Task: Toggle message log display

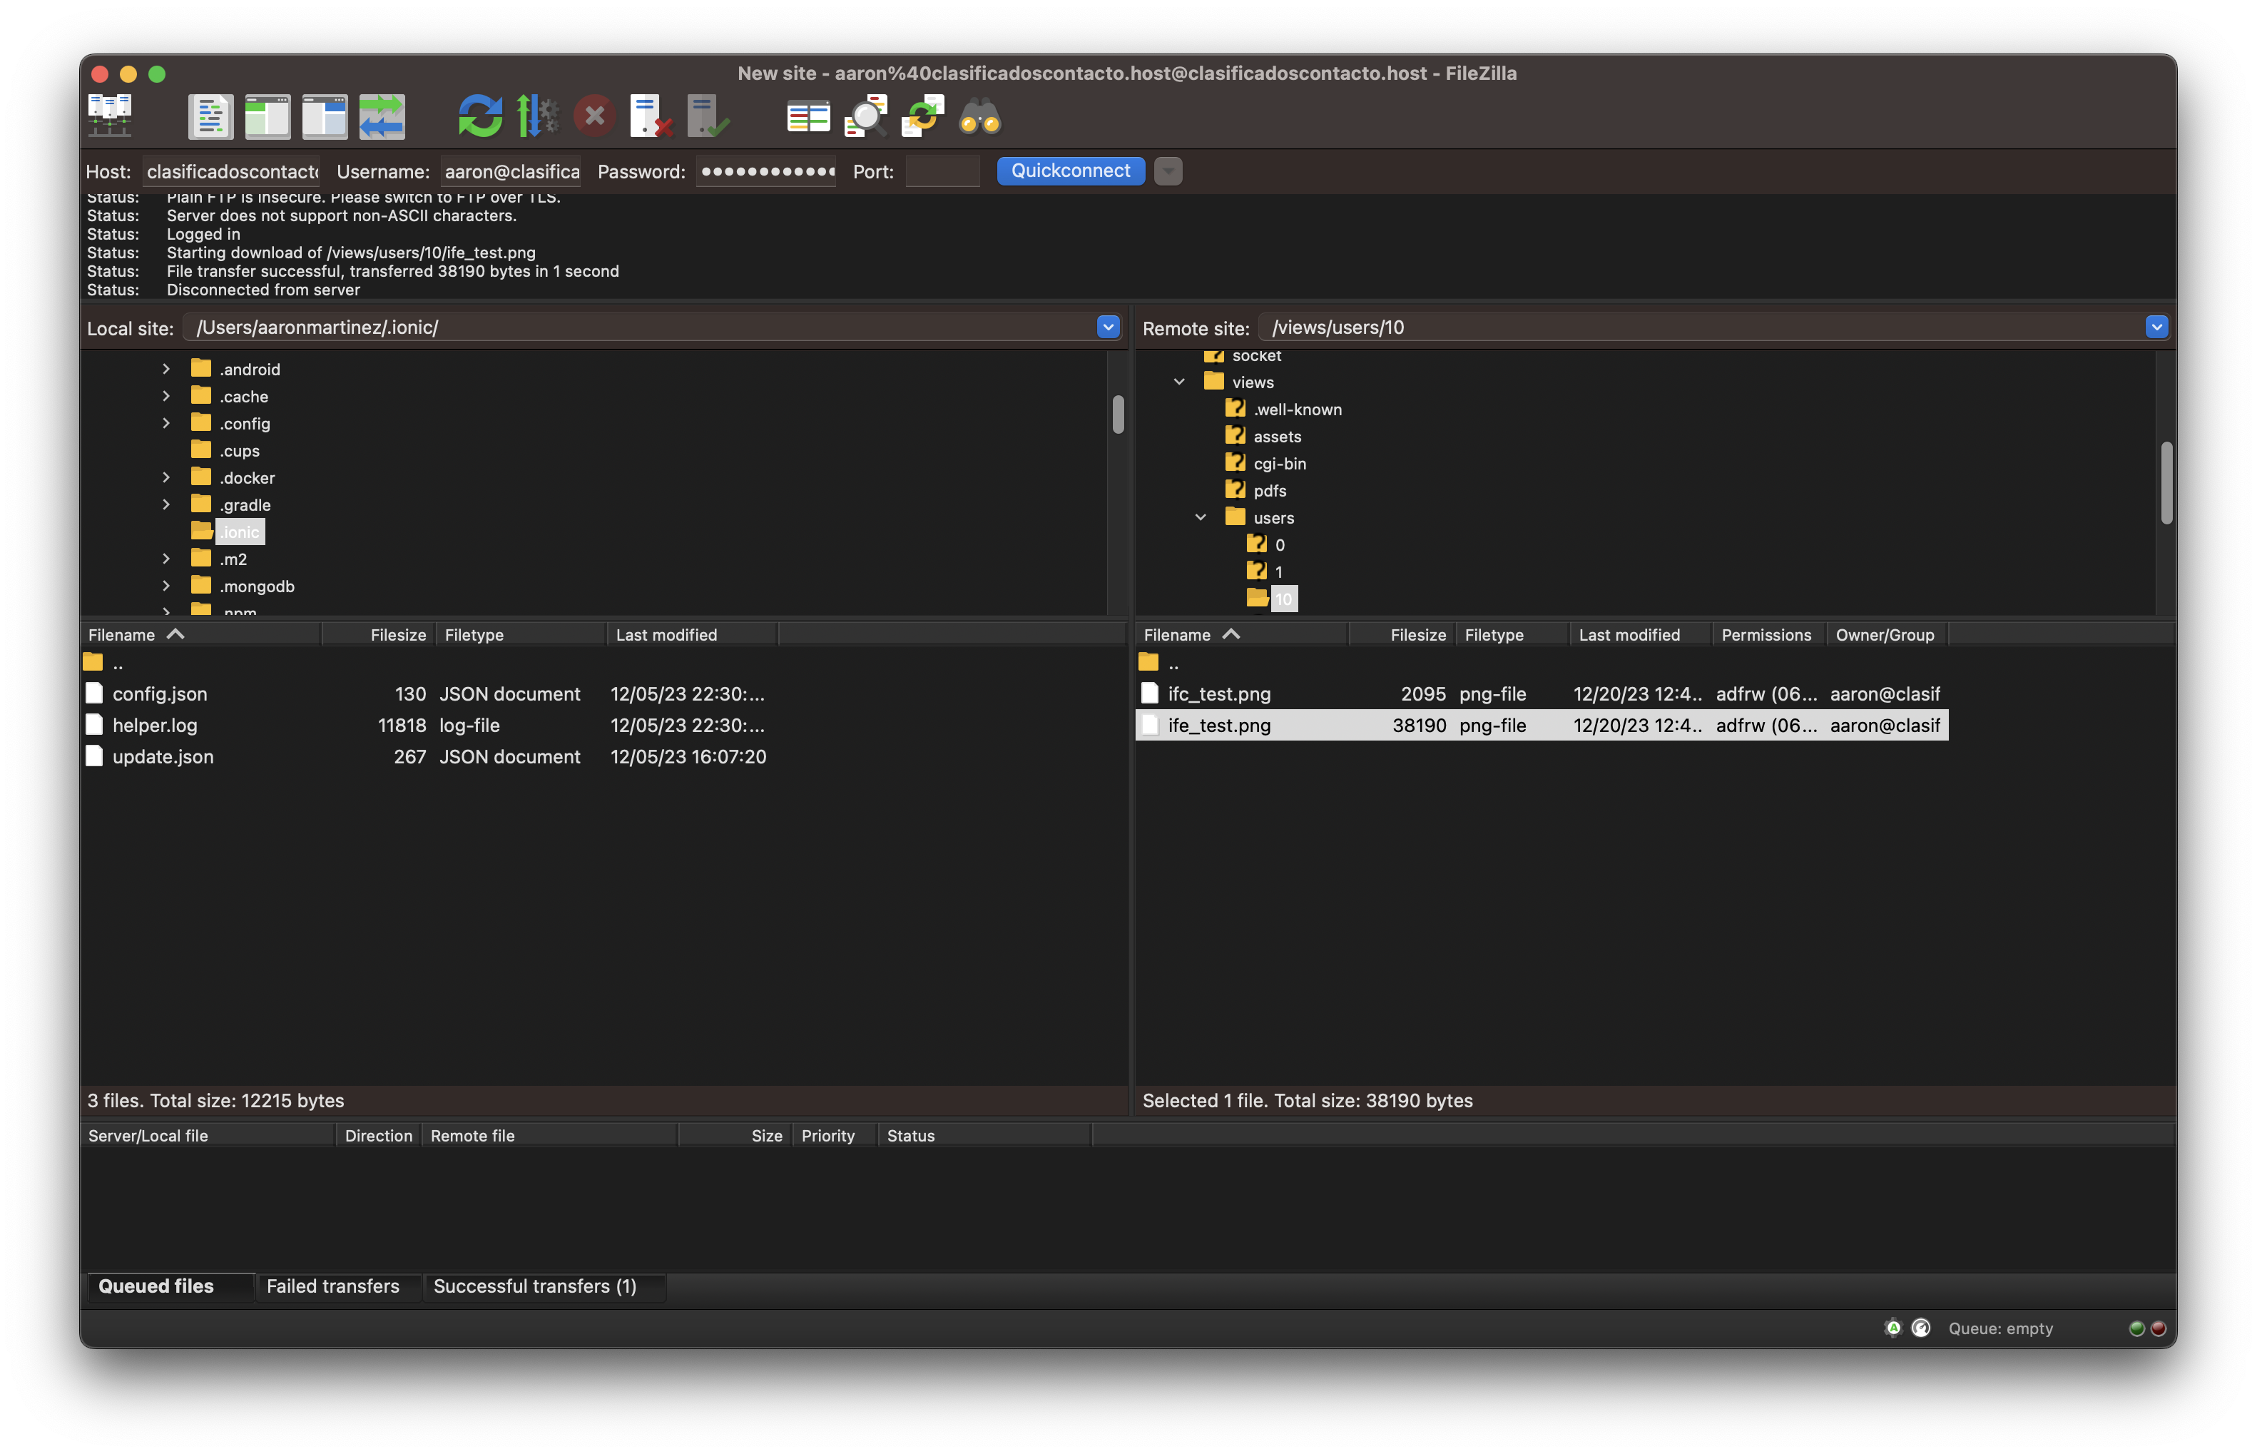Action: tap(210, 116)
